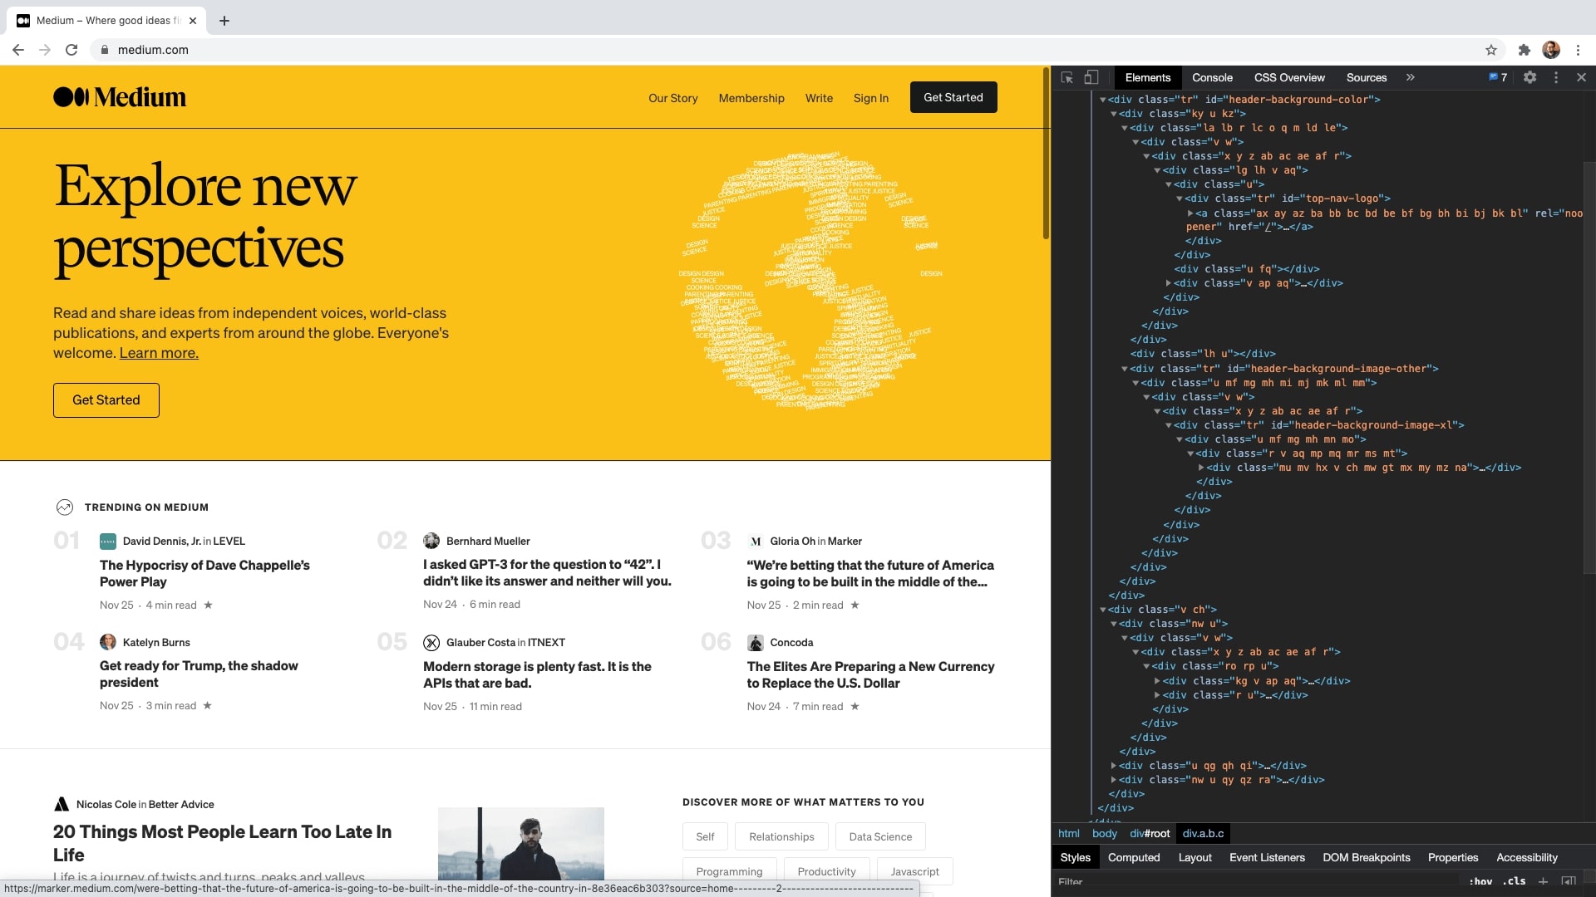Collapse the header-background-image-other div

pos(1125,369)
